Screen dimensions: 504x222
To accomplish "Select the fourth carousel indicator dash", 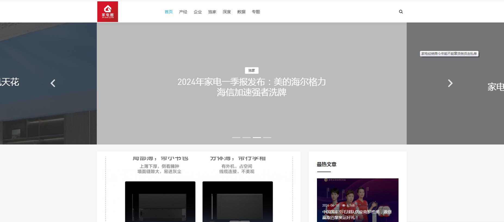I will pos(267,137).
